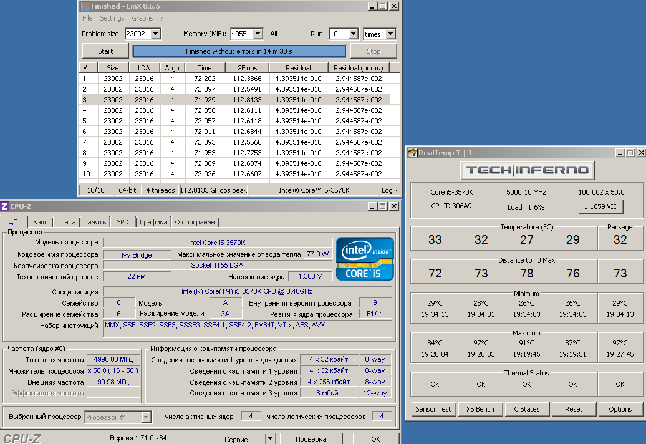Viewport: 646px width, 444px height.
Task: Open the Run count dropdown
Action: click(353, 34)
